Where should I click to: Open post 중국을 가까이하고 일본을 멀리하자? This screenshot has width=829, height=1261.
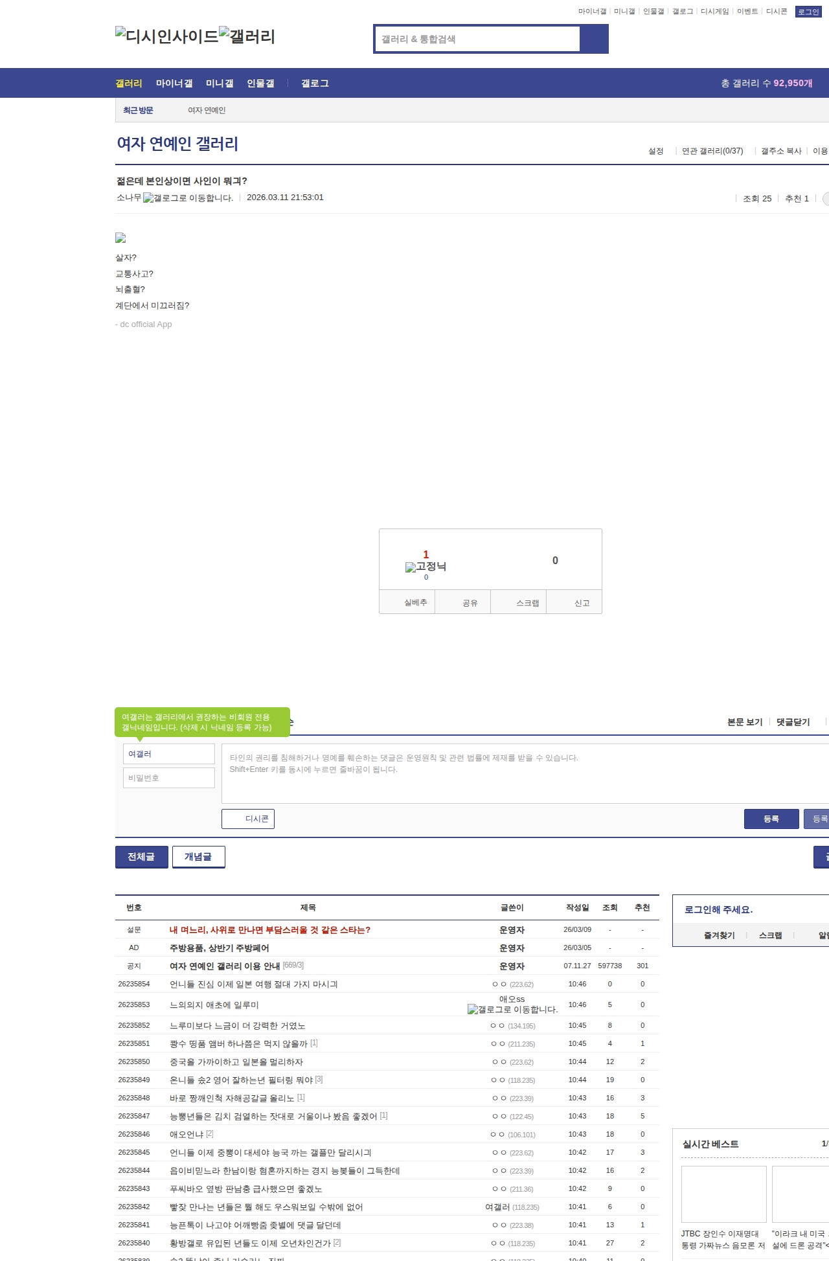click(x=236, y=1062)
